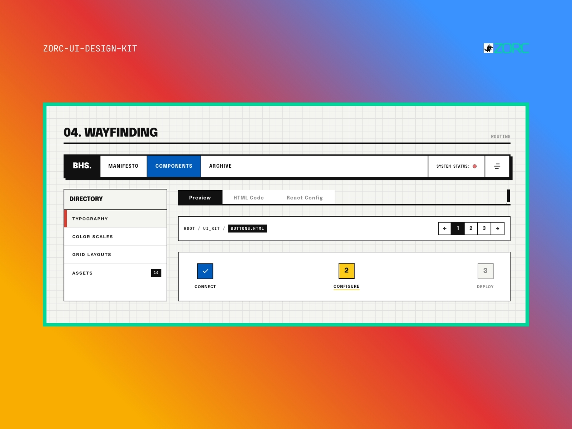Click the DIRECTORY panel header
This screenshot has width=572, height=429.
click(115, 199)
